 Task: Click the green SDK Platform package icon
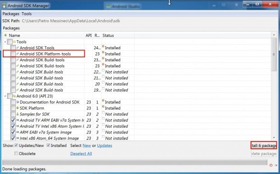point(18,108)
